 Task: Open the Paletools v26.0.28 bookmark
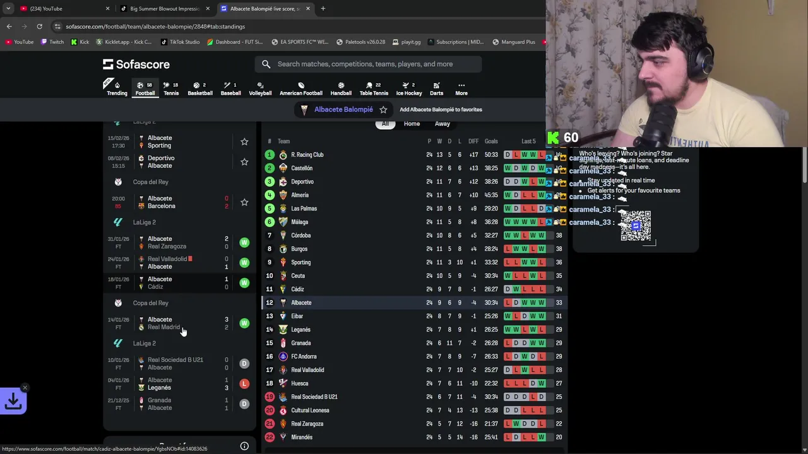click(x=361, y=42)
